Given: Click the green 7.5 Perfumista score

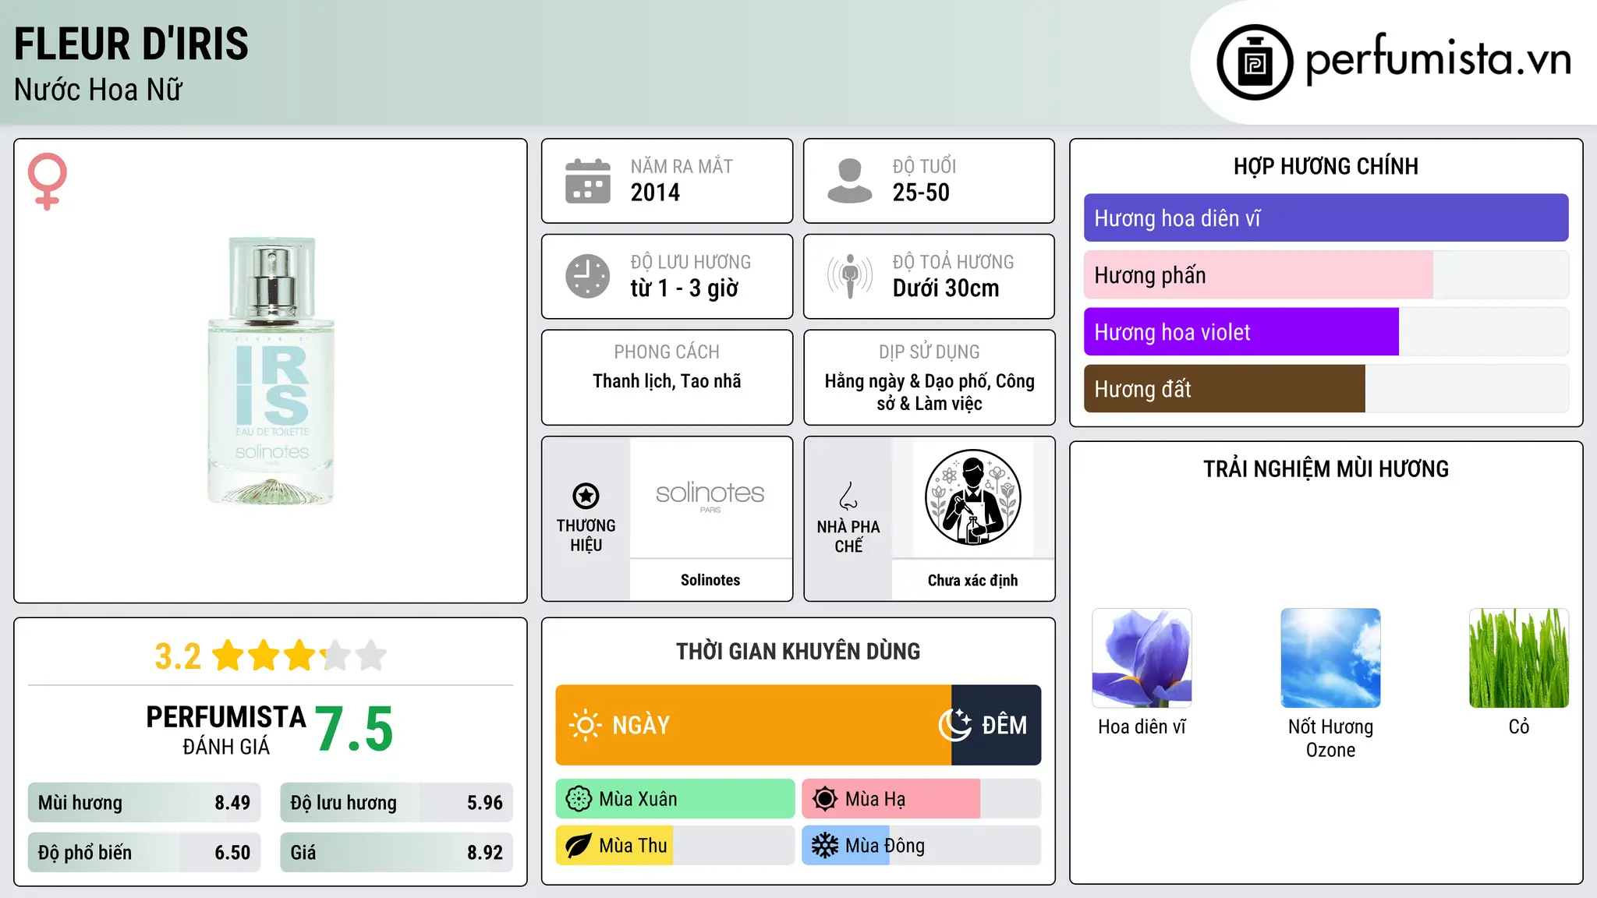Looking at the screenshot, I should [354, 729].
